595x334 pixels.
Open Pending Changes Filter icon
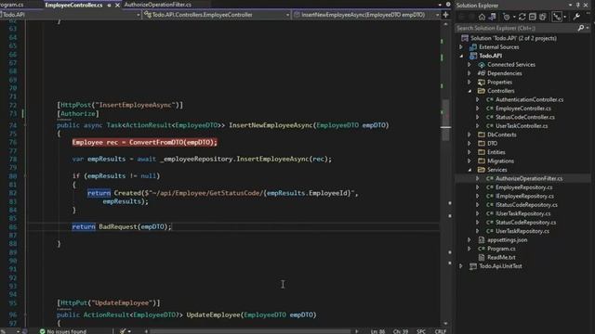click(x=506, y=17)
